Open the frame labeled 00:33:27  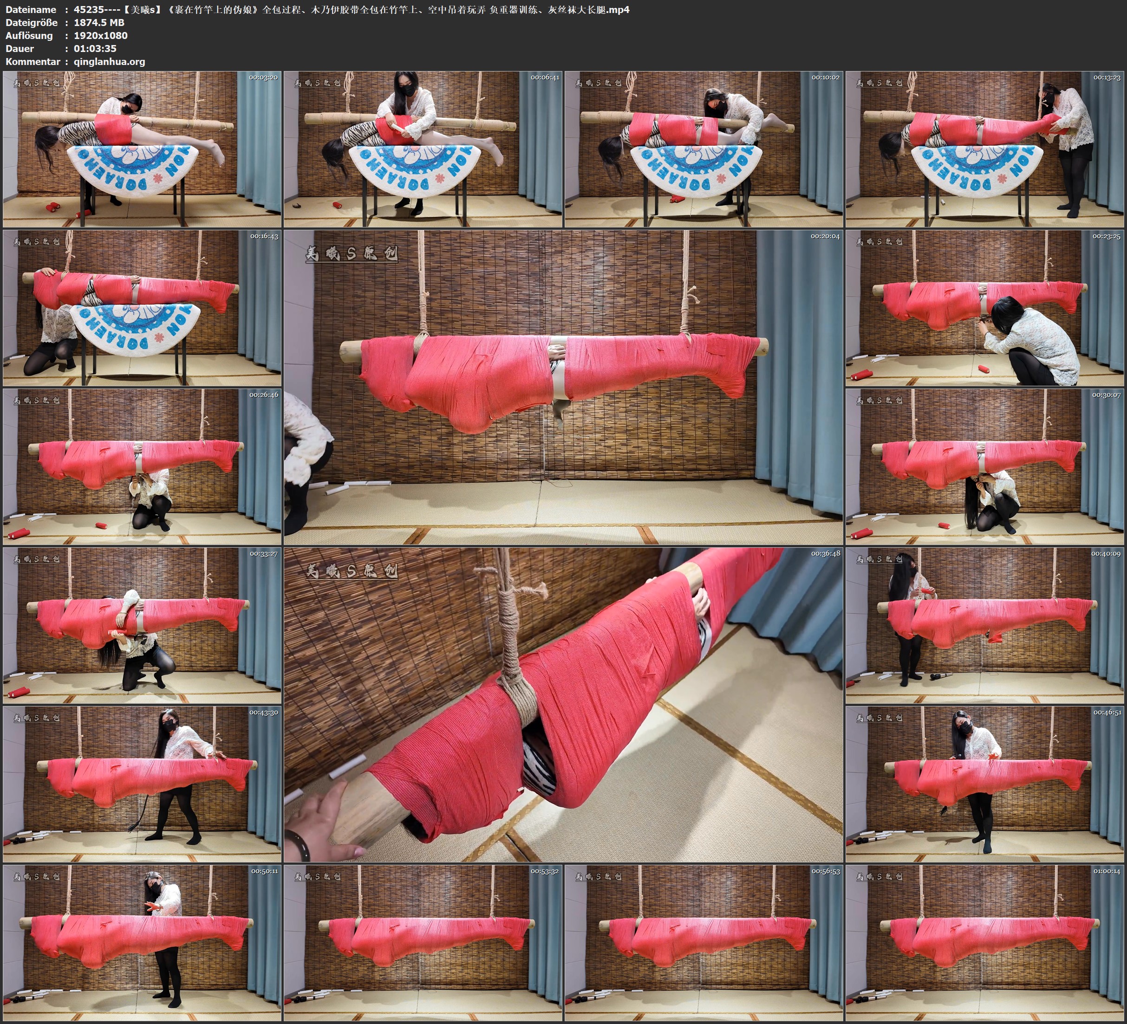[x=142, y=625]
